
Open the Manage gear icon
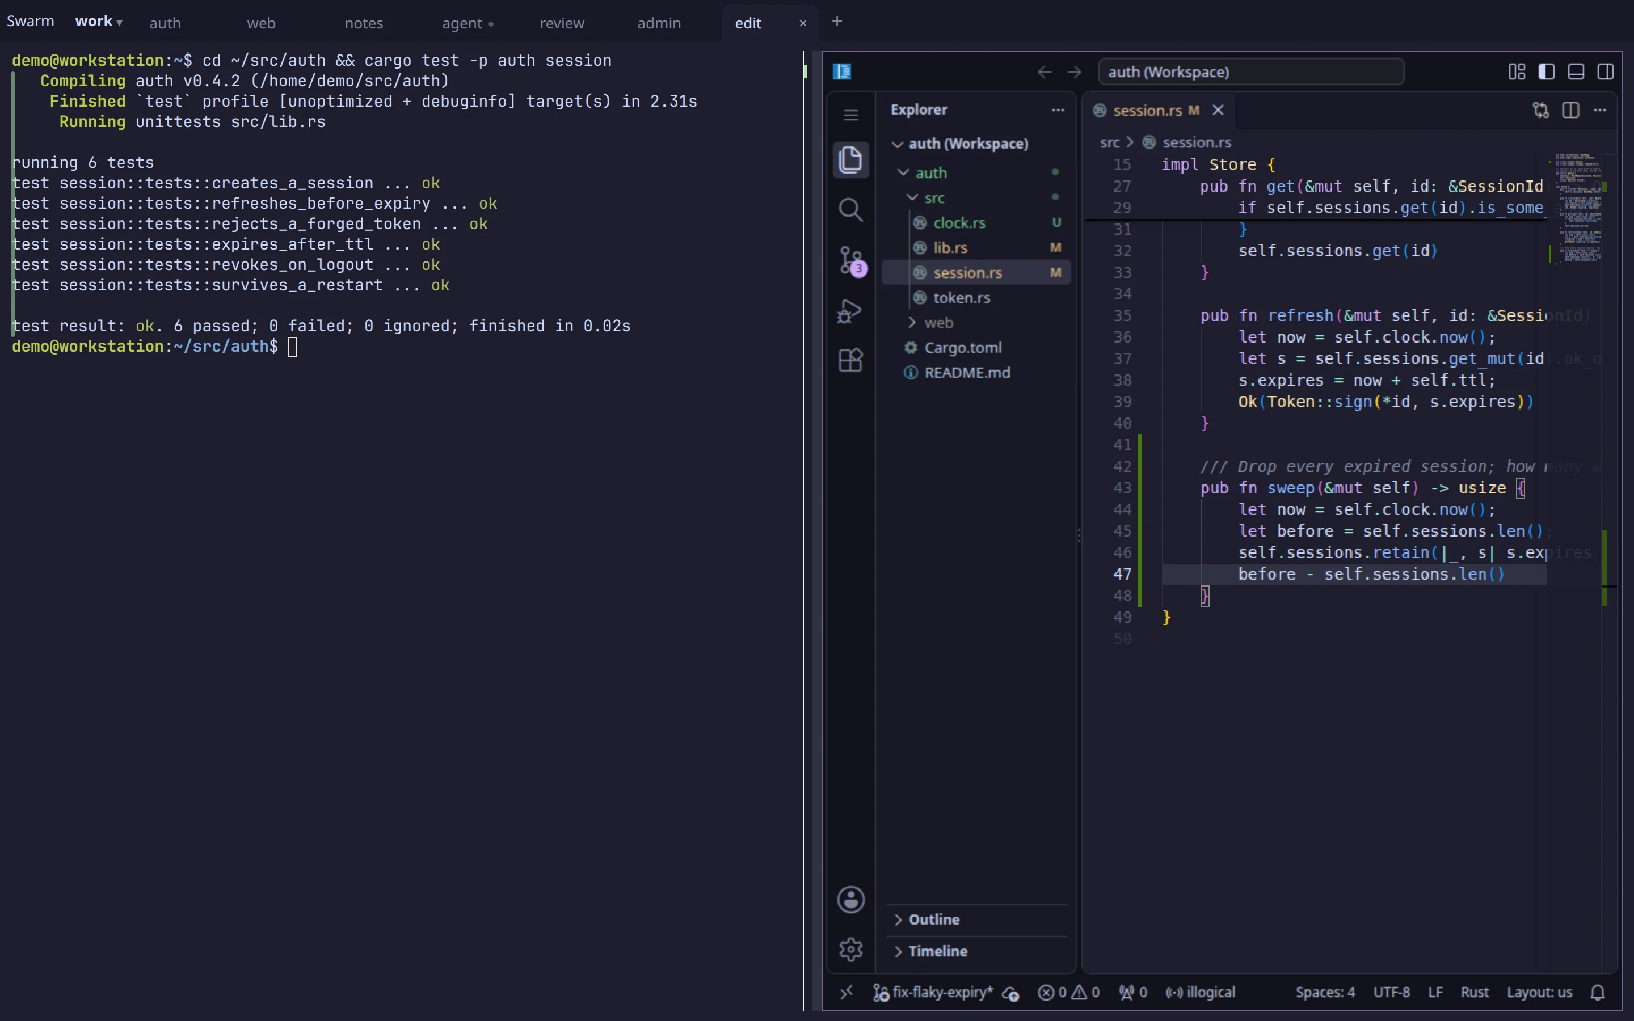[x=850, y=949]
